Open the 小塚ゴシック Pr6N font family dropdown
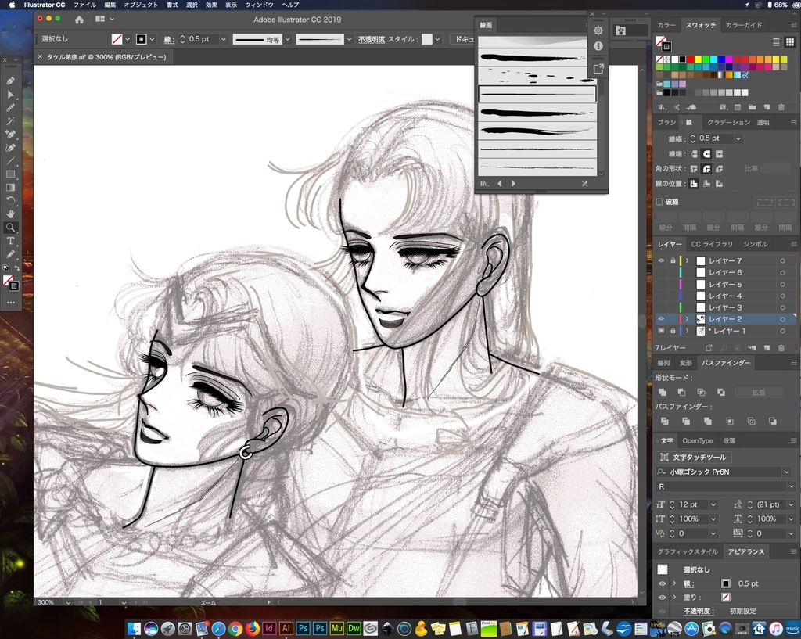Screen dimensions: 801x639 (x=786, y=472)
